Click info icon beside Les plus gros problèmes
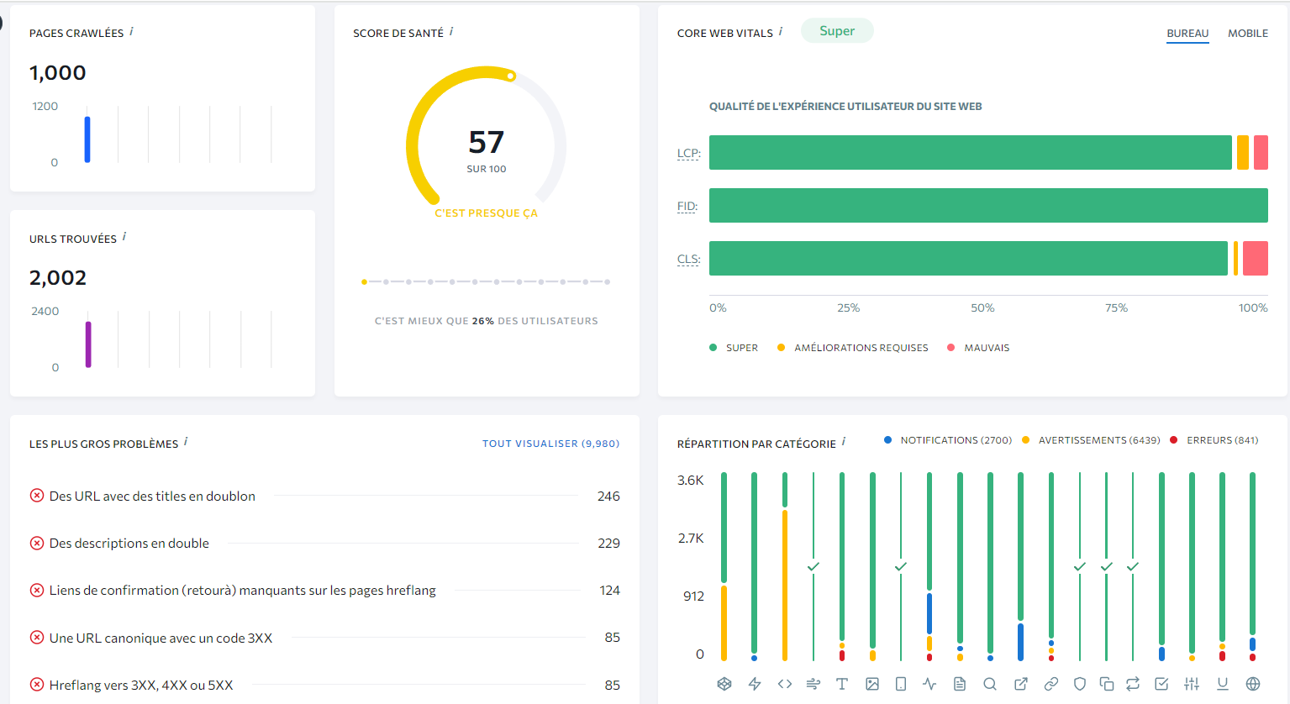1290x704 pixels. coord(186,442)
